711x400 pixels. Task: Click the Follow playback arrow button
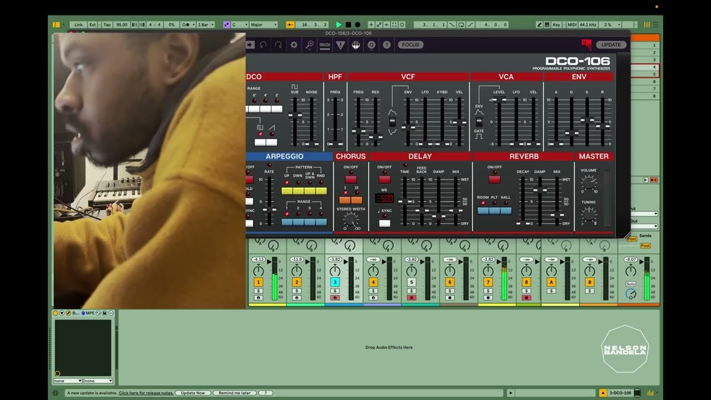point(290,24)
